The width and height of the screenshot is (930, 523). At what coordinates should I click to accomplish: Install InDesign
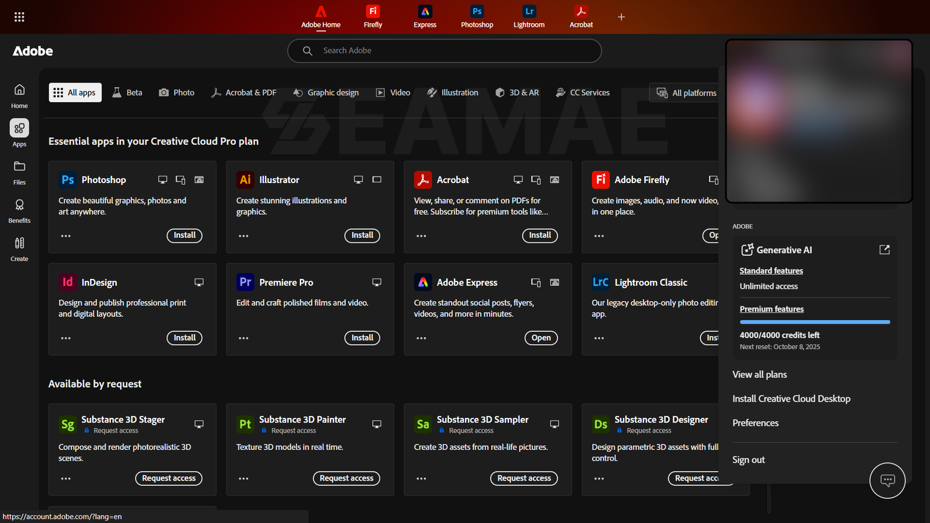184,338
